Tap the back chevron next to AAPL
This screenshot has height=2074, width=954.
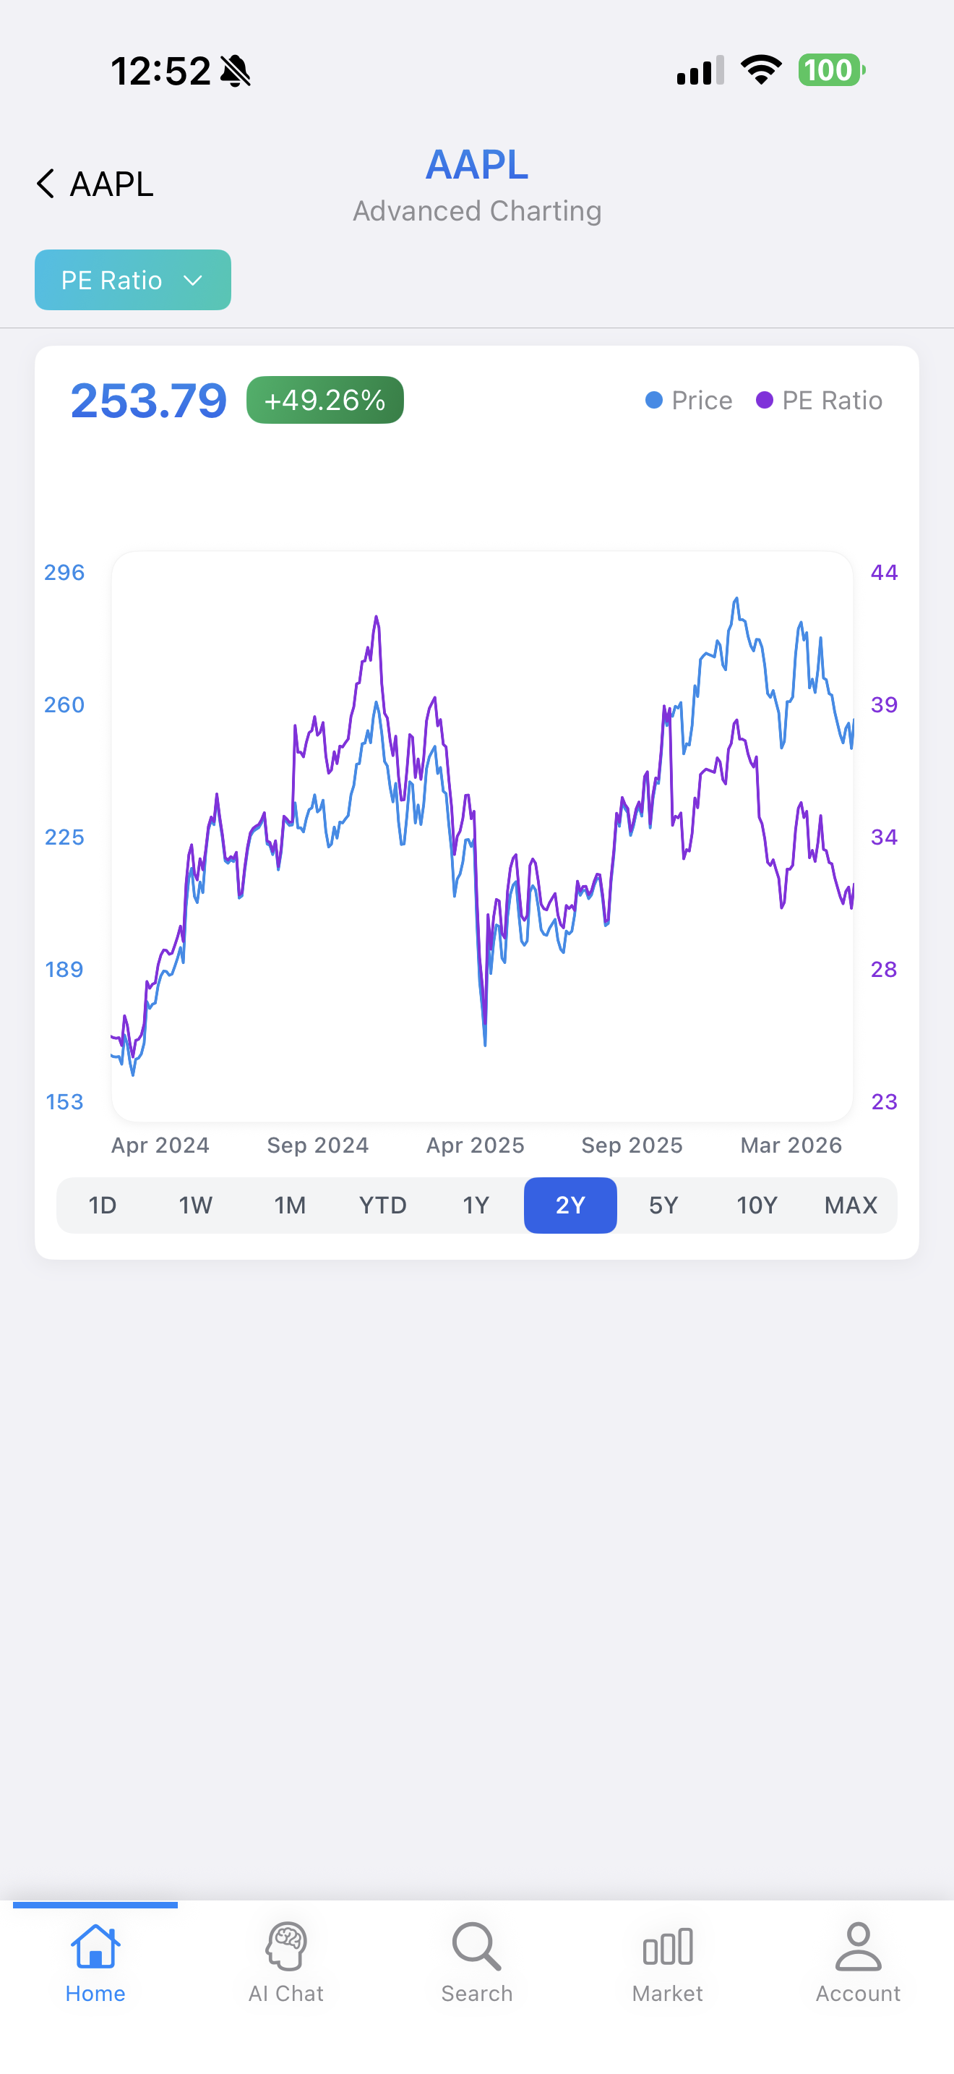(46, 184)
